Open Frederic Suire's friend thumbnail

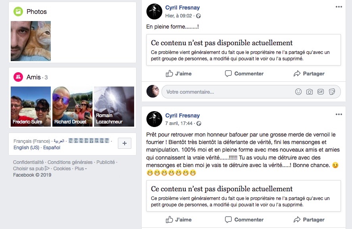31,106
